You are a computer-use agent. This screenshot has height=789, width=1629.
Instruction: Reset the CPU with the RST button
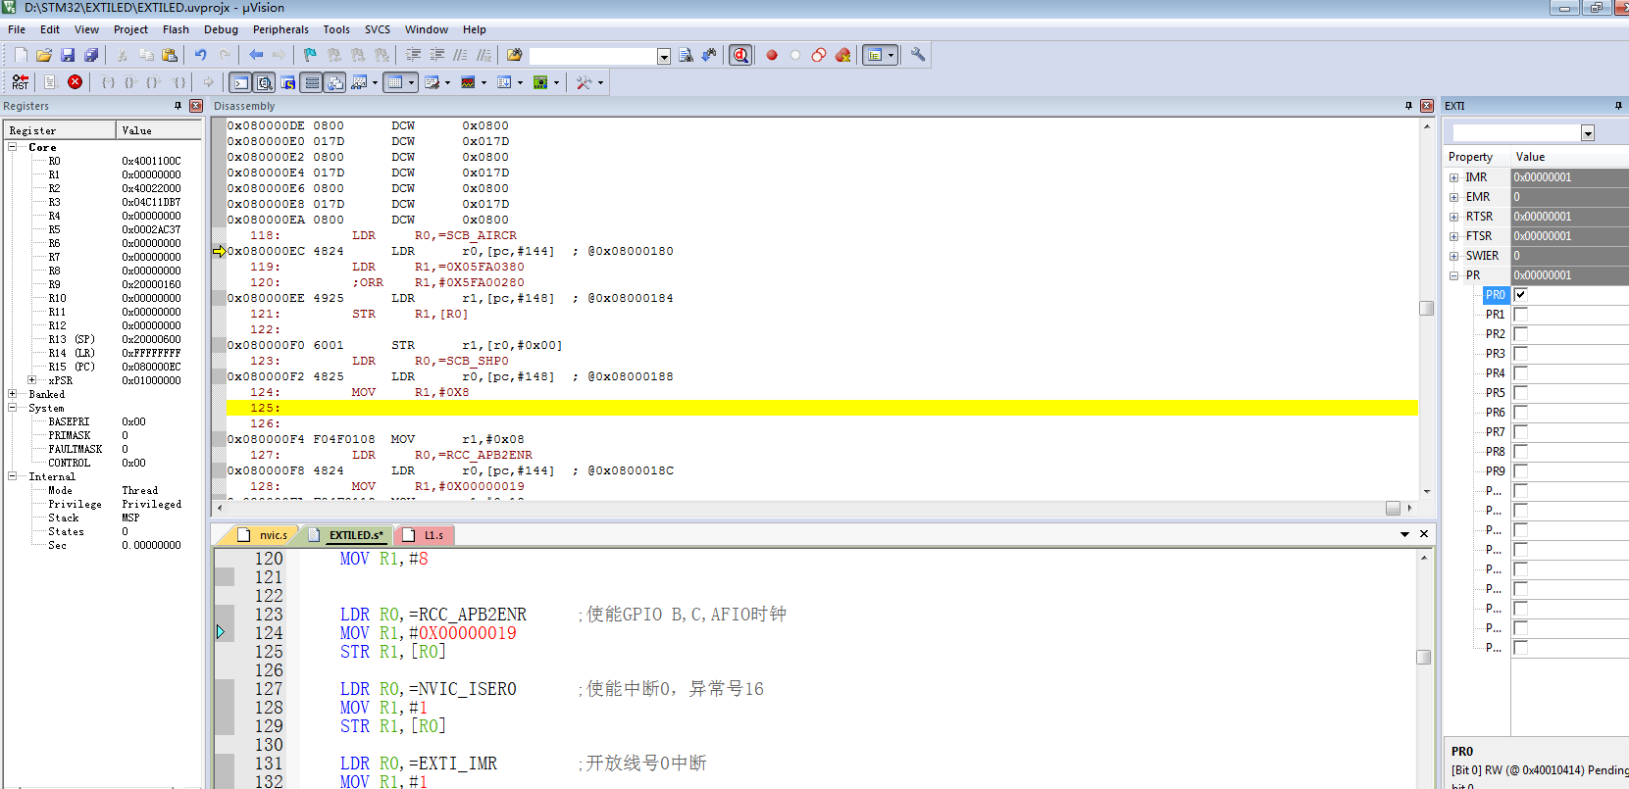click(x=21, y=82)
